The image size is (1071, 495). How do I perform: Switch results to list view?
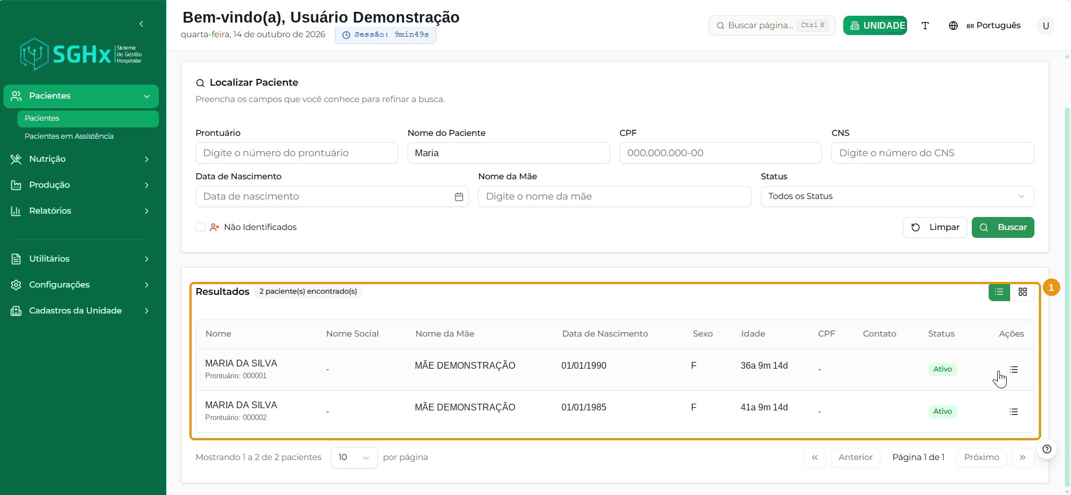pyautogui.click(x=999, y=292)
